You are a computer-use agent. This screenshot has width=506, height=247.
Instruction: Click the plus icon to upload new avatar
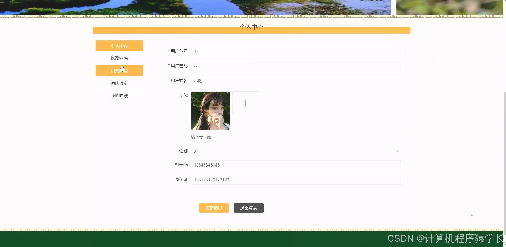point(245,103)
